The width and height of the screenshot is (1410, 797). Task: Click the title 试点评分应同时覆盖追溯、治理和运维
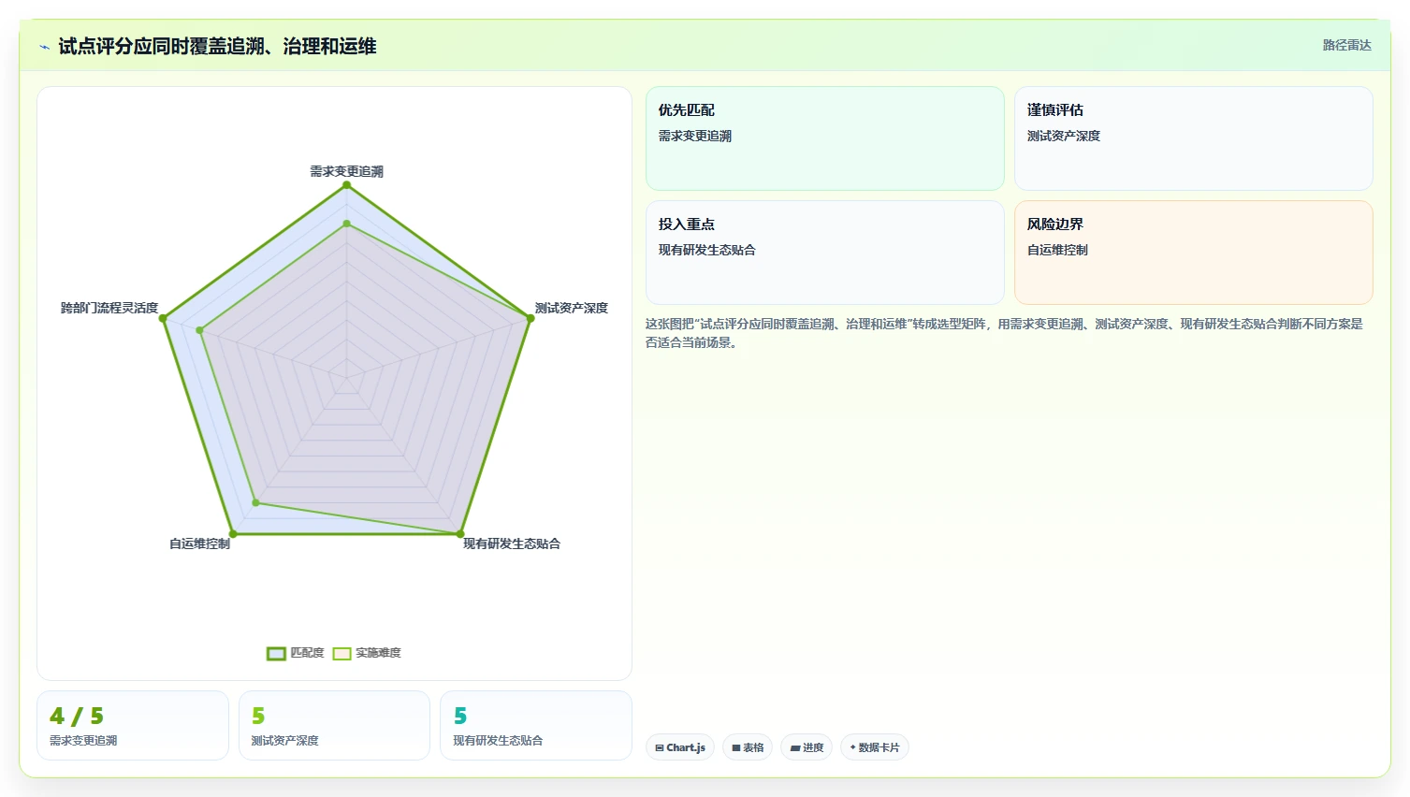[x=217, y=47]
